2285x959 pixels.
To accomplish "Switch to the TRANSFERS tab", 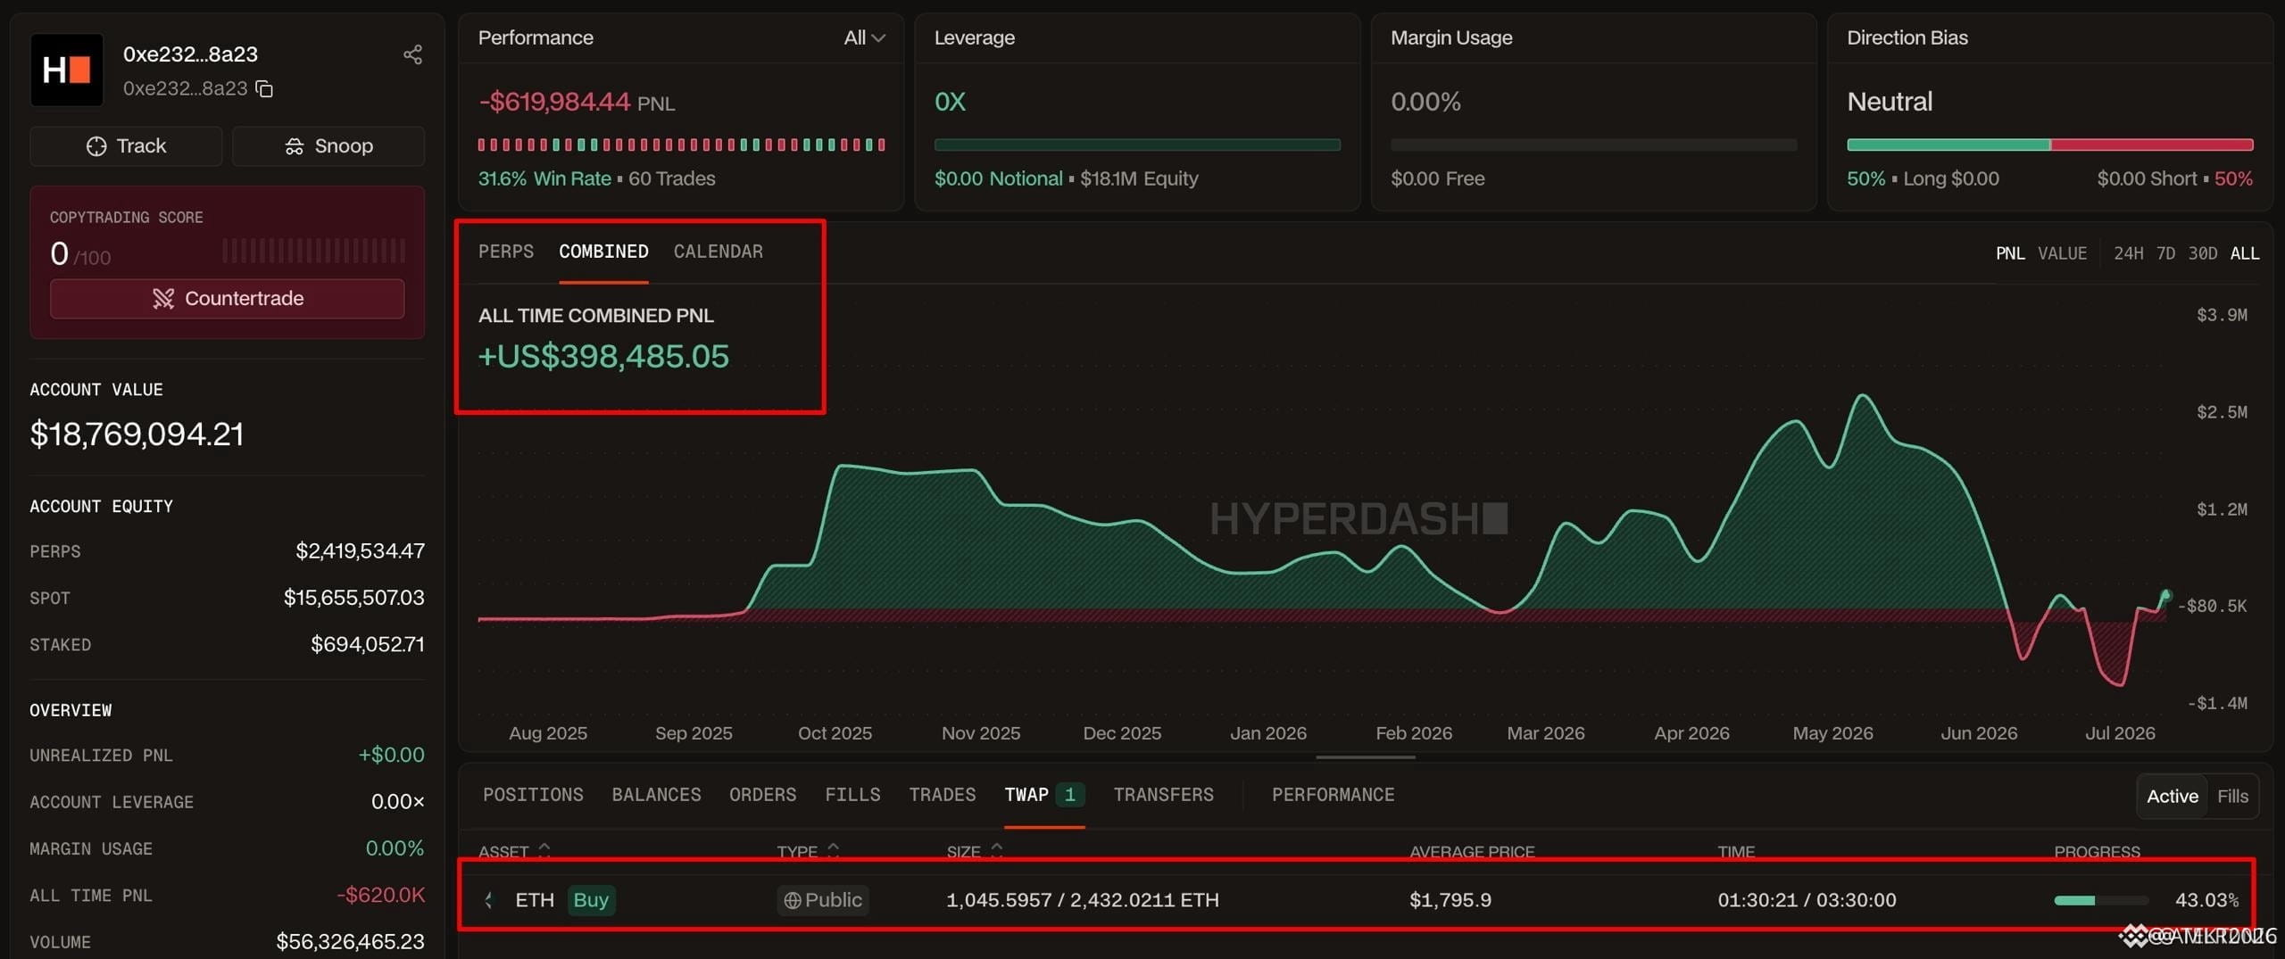I will pos(1163,795).
